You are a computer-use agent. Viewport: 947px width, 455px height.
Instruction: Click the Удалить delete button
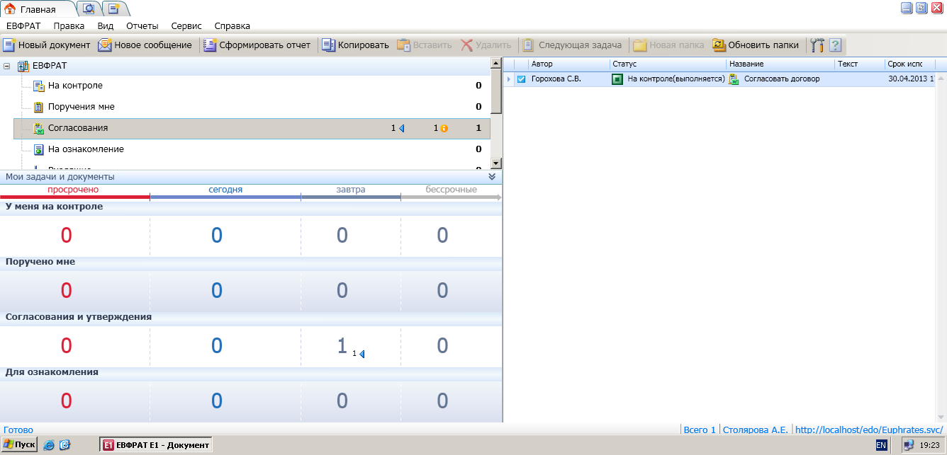(486, 45)
